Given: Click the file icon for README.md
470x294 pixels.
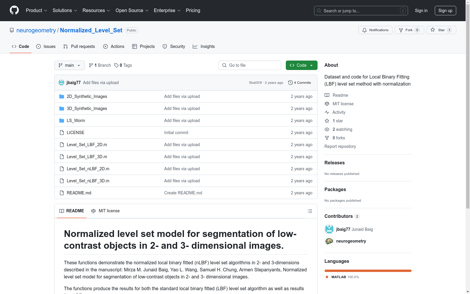Looking at the screenshot, I should pyautogui.click(x=62, y=193).
